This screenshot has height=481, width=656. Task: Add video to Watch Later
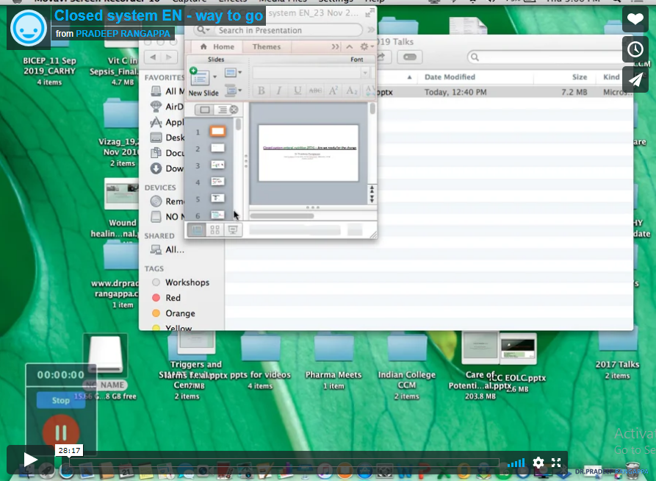(x=635, y=49)
